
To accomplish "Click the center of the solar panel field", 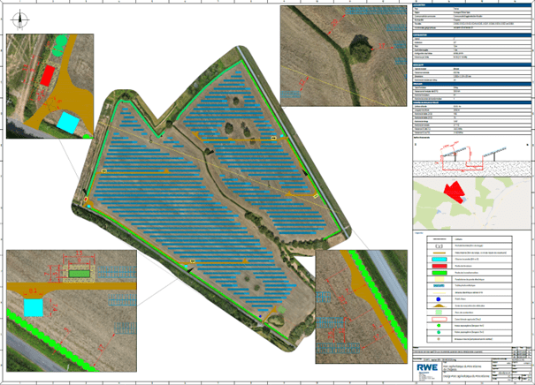I will (x=212, y=177).
